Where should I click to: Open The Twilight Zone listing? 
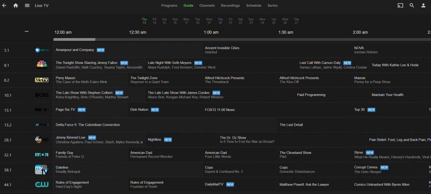pyautogui.click(x=165, y=80)
